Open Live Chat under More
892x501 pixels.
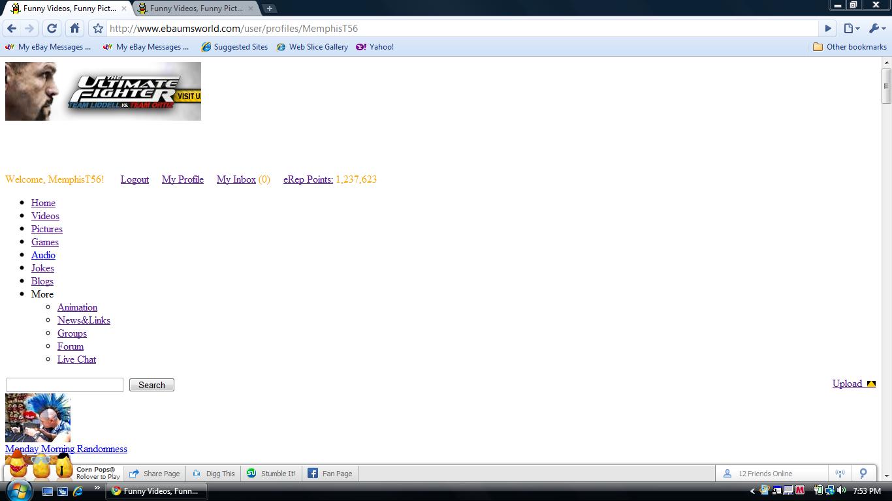[76, 359]
